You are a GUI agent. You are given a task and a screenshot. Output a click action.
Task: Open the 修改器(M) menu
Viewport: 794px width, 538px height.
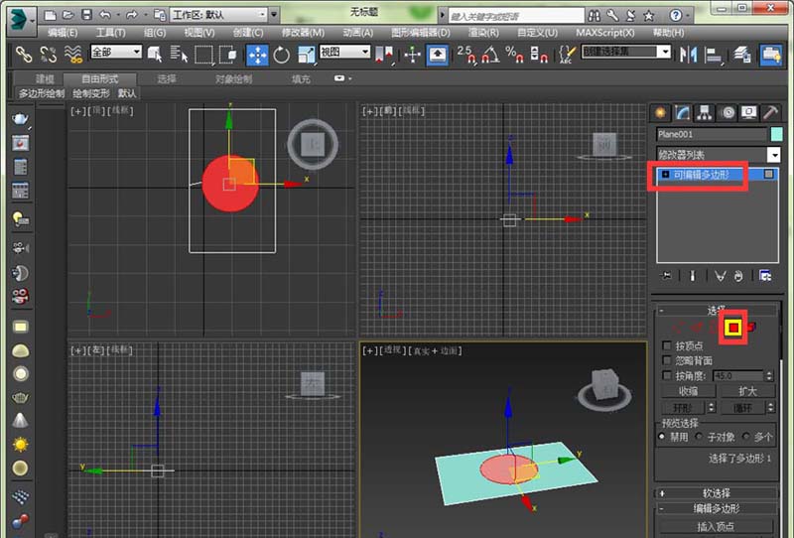pos(303,33)
